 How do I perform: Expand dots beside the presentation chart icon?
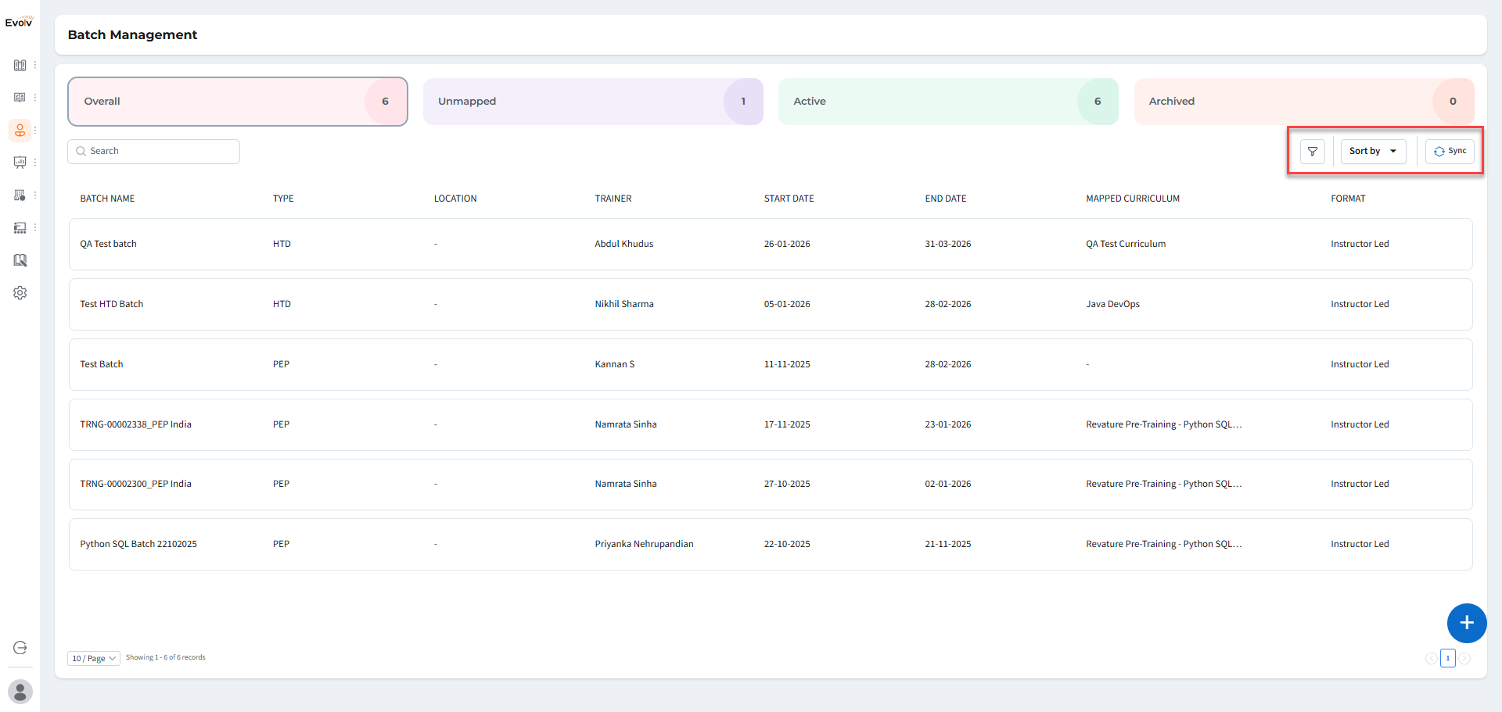point(35,163)
